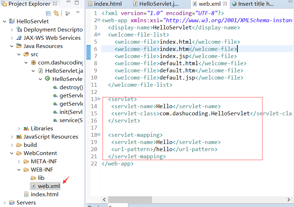Click Collapse All icon in Project Explorer

[x=48, y=13]
